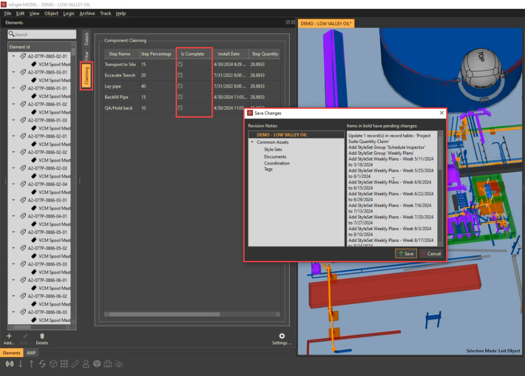Click the Delete trash can icon

click(x=42, y=336)
